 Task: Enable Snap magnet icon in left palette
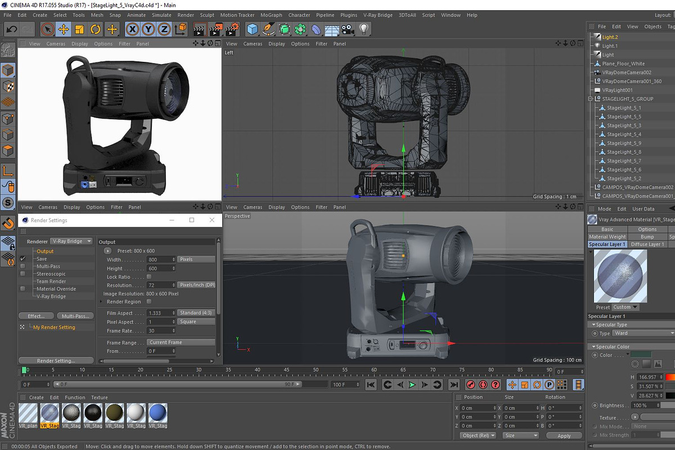tap(8, 223)
